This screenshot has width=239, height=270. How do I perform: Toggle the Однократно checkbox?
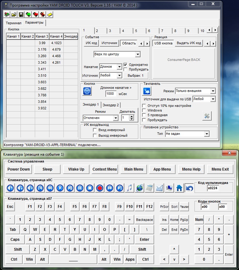pos(126,65)
